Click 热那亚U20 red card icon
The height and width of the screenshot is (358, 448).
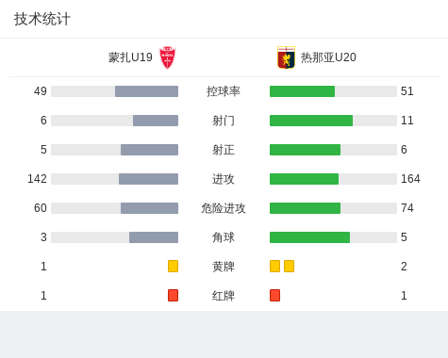(274, 295)
